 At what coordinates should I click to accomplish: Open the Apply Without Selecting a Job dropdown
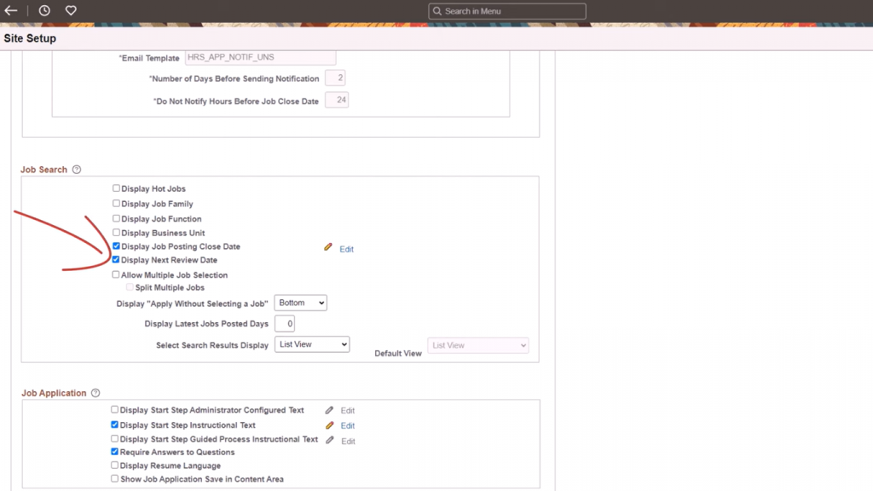(x=300, y=303)
